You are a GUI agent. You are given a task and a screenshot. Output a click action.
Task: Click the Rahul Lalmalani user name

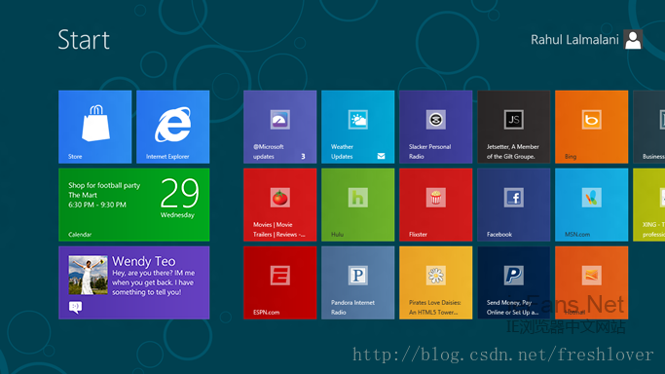pos(574,40)
